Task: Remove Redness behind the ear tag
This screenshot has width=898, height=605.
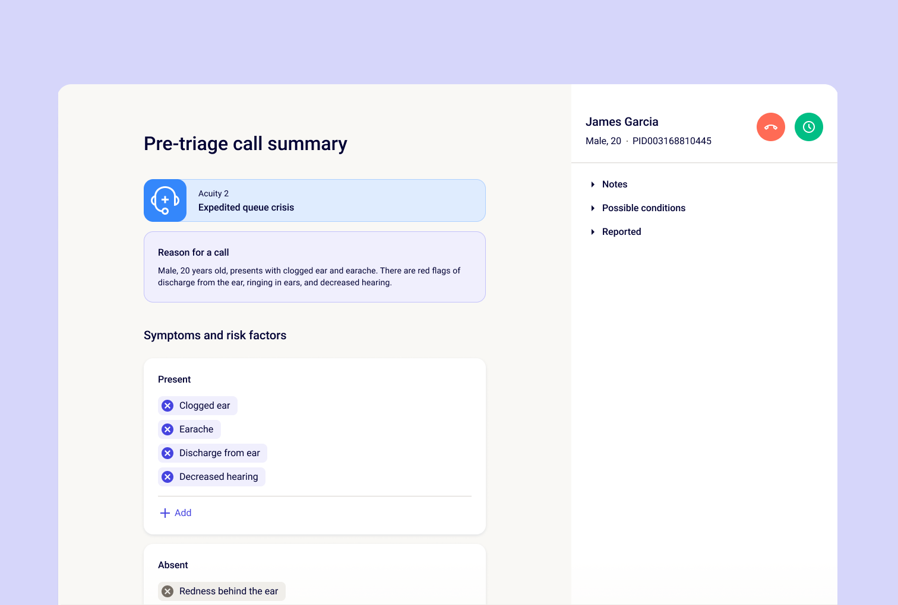Action: (x=167, y=591)
